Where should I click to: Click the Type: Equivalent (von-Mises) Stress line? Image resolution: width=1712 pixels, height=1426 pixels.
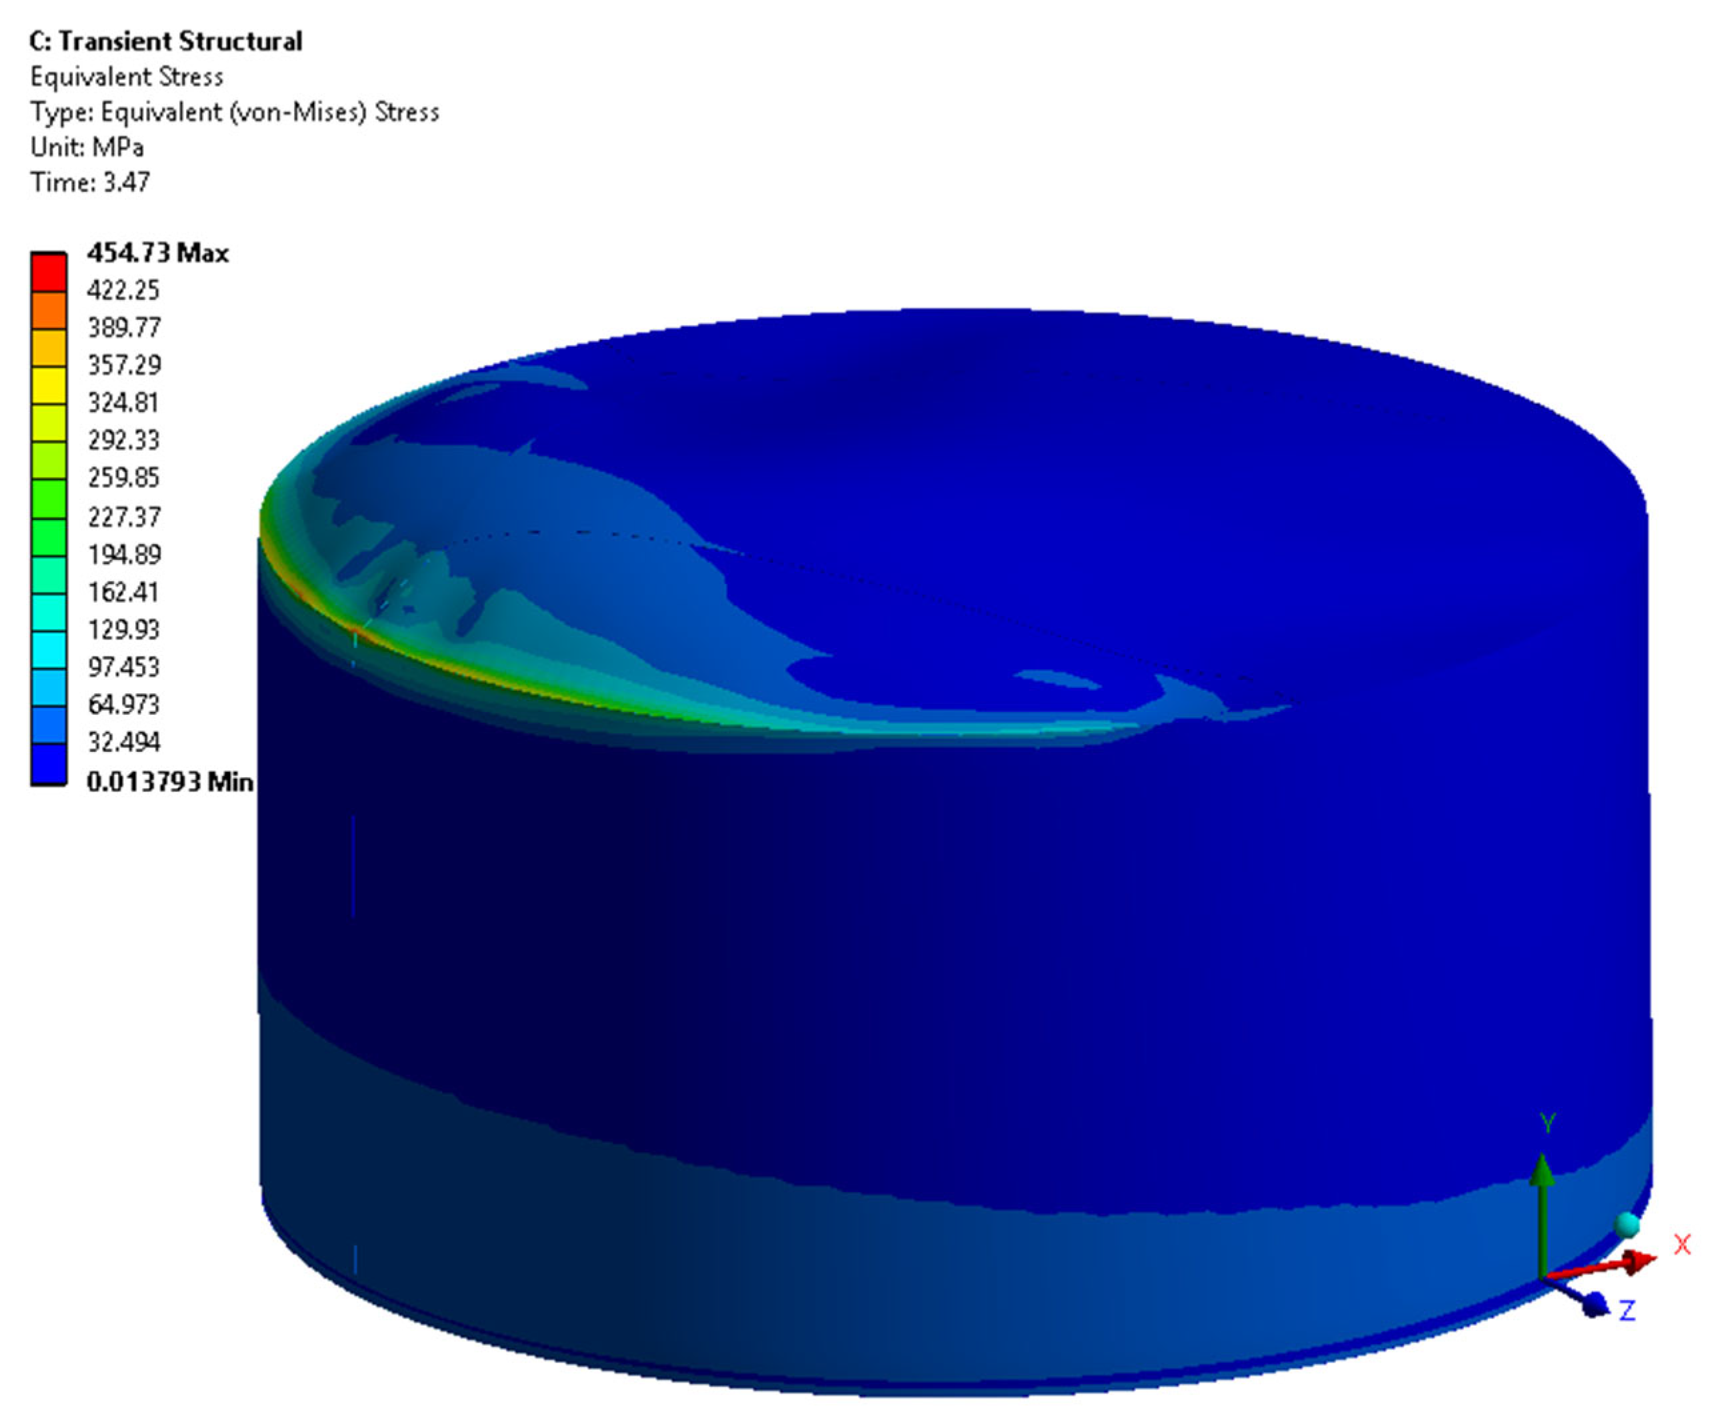[235, 112]
